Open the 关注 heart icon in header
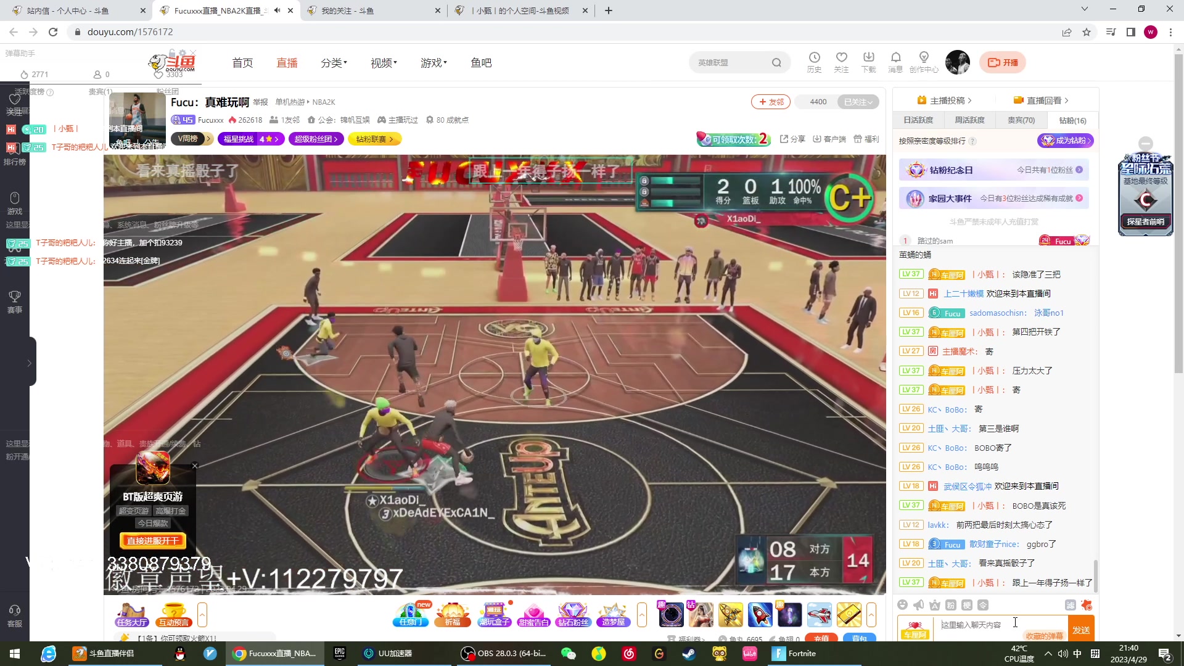Image resolution: width=1184 pixels, height=666 pixels. [x=841, y=62]
